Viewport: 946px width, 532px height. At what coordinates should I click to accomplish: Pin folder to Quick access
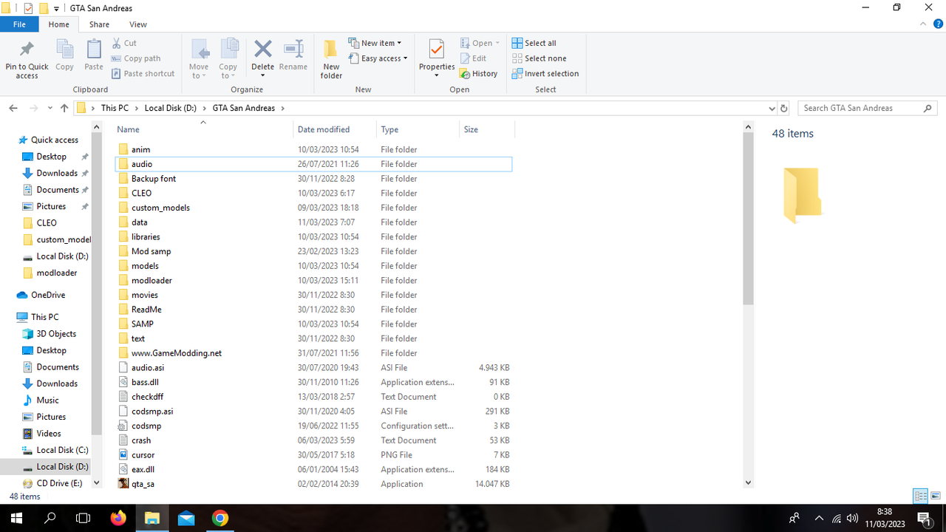tap(27, 59)
